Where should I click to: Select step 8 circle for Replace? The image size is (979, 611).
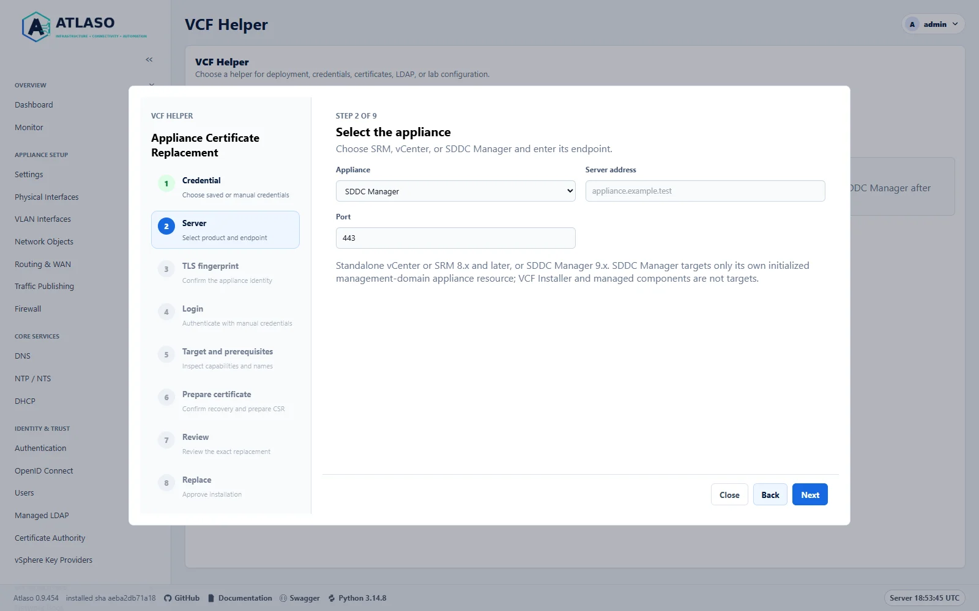pyautogui.click(x=166, y=483)
